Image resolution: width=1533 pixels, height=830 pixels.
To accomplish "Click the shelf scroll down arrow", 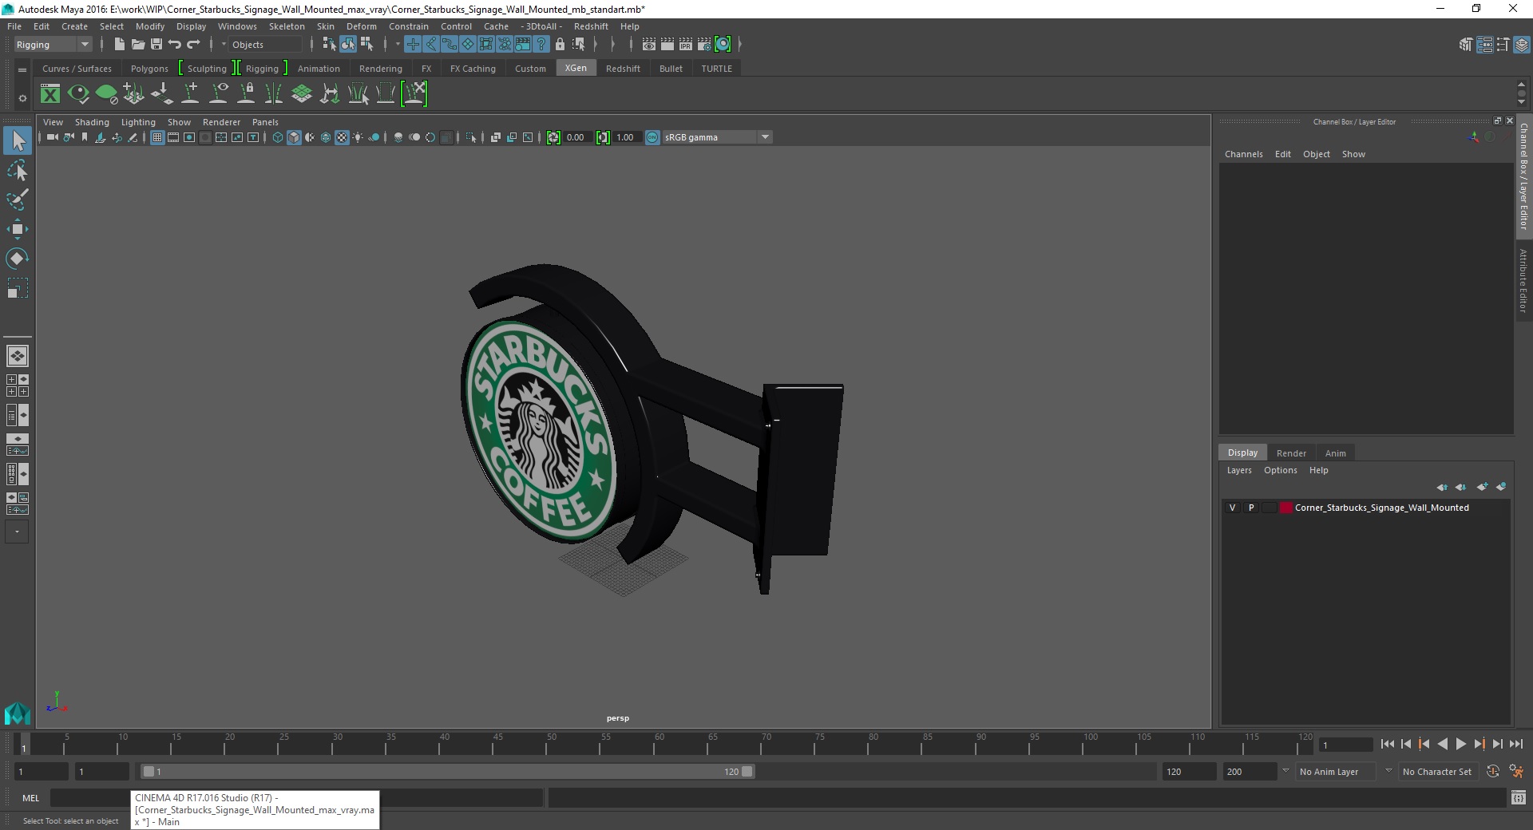I will 1521,102.
